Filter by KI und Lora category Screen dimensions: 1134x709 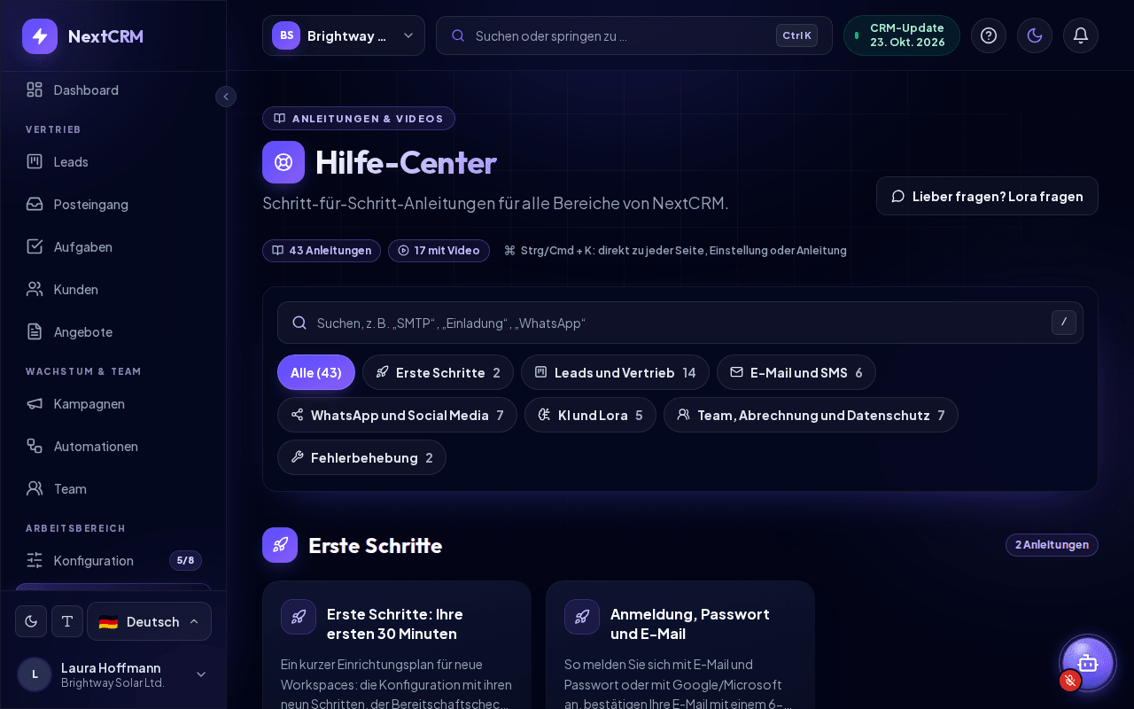click(590, 415)
